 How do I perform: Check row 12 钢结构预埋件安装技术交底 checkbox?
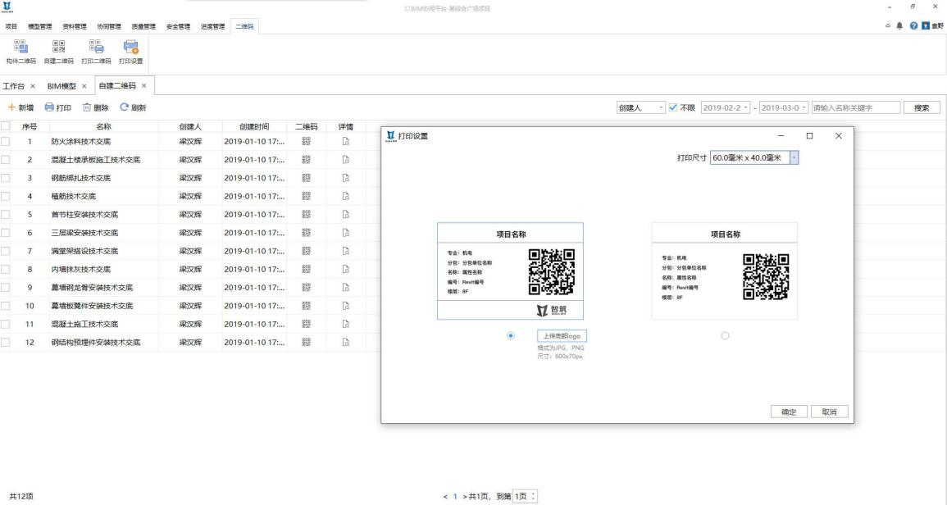pos(6,342)
